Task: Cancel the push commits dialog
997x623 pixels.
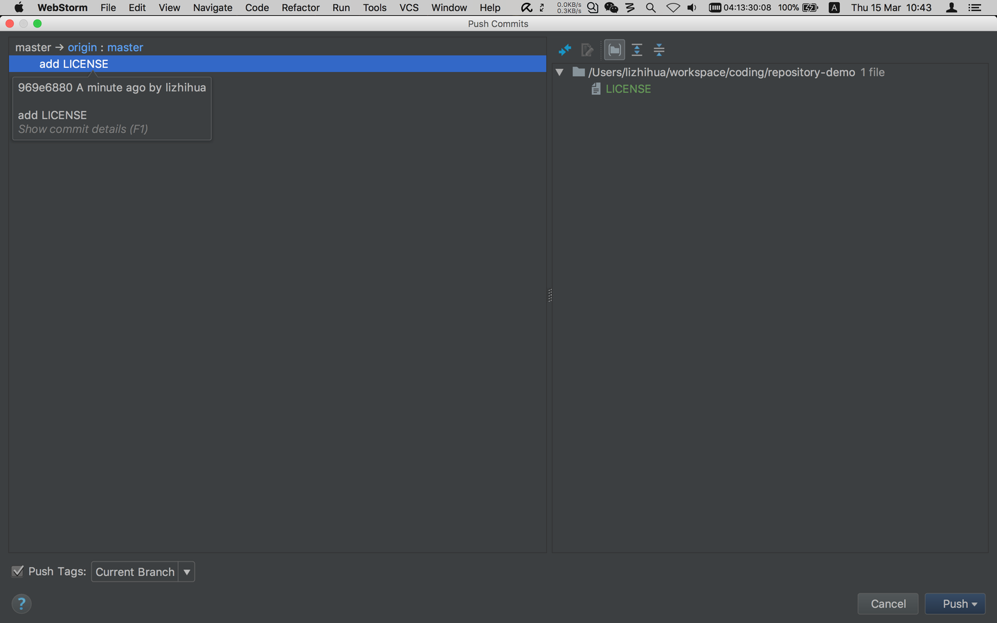Action: tap(888, 604)
